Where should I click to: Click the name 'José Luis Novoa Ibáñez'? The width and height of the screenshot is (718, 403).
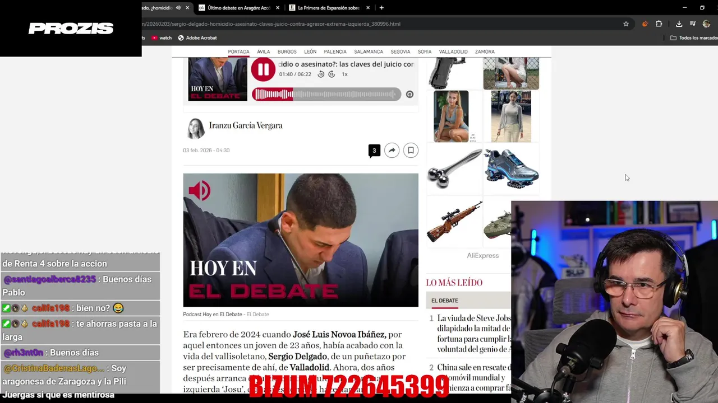pos(339,335)
